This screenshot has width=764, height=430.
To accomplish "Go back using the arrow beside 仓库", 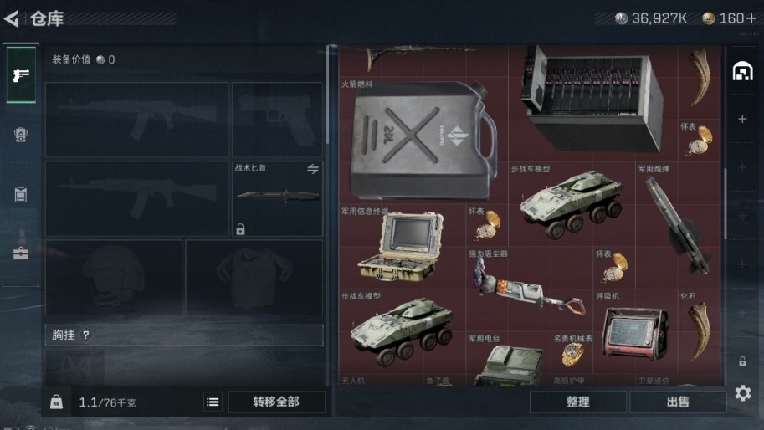I will (x=12, y=19).
